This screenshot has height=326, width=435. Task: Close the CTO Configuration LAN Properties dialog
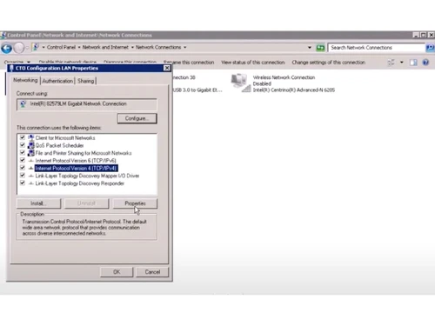(167, 68)
